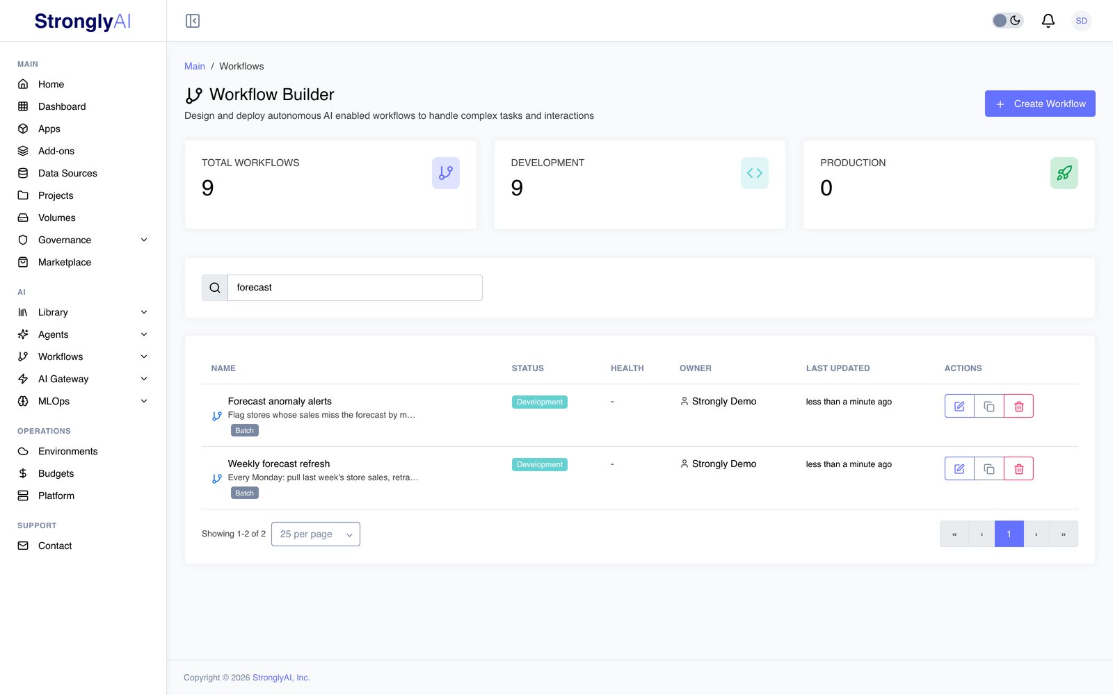Click the Contact envelope icon
Viewport: 1113px width, 695px height.
click(23, 546)
